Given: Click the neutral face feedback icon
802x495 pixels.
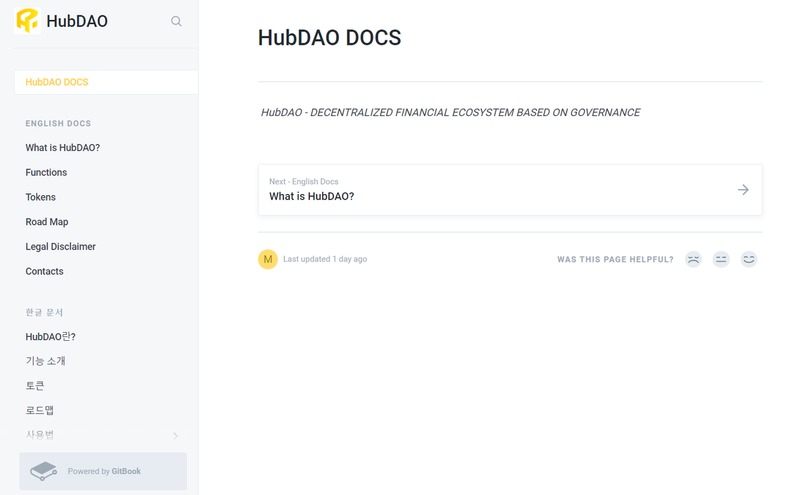Looking at the screenshot, I should pos(721,260).
